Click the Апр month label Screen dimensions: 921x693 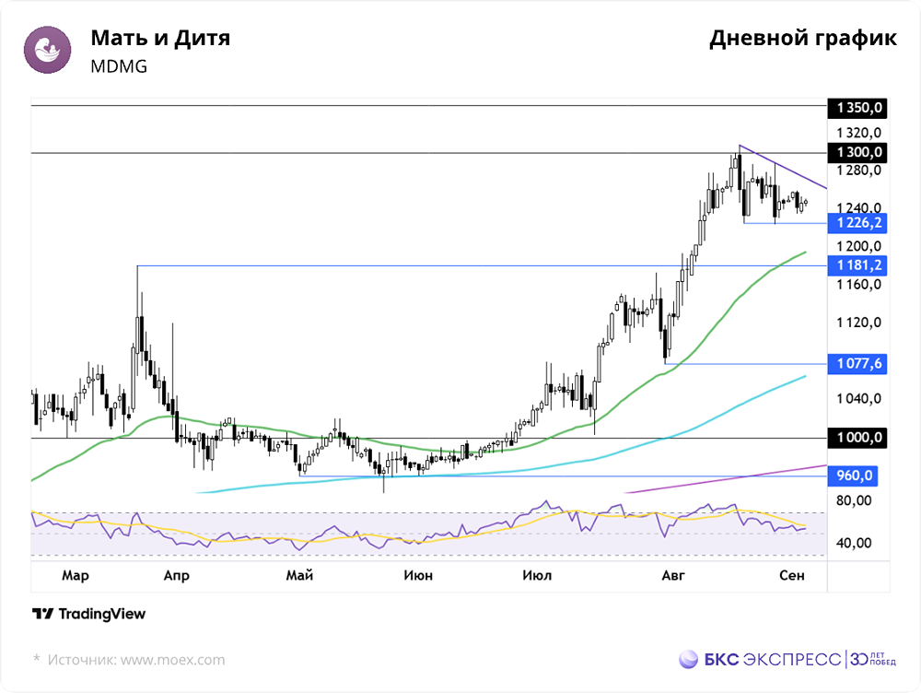(176, 575)
